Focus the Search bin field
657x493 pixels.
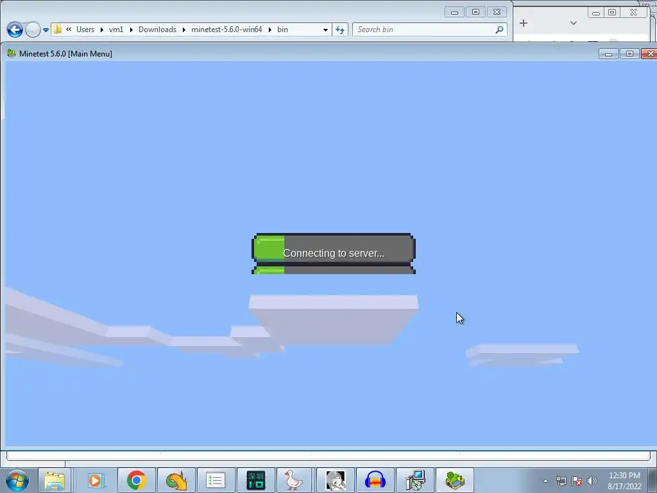[x=424, y=30]
